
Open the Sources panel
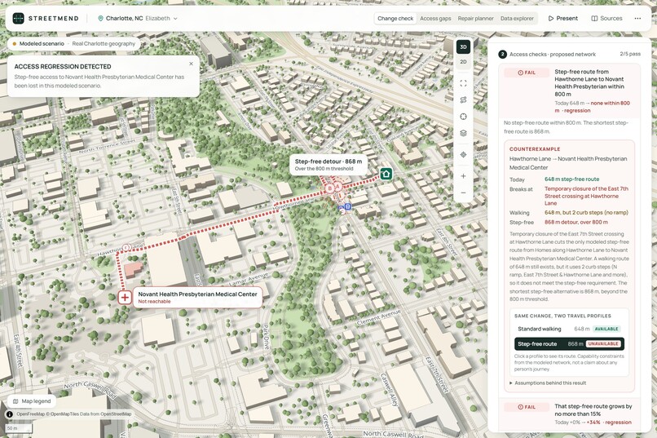[x=606, y=19]
